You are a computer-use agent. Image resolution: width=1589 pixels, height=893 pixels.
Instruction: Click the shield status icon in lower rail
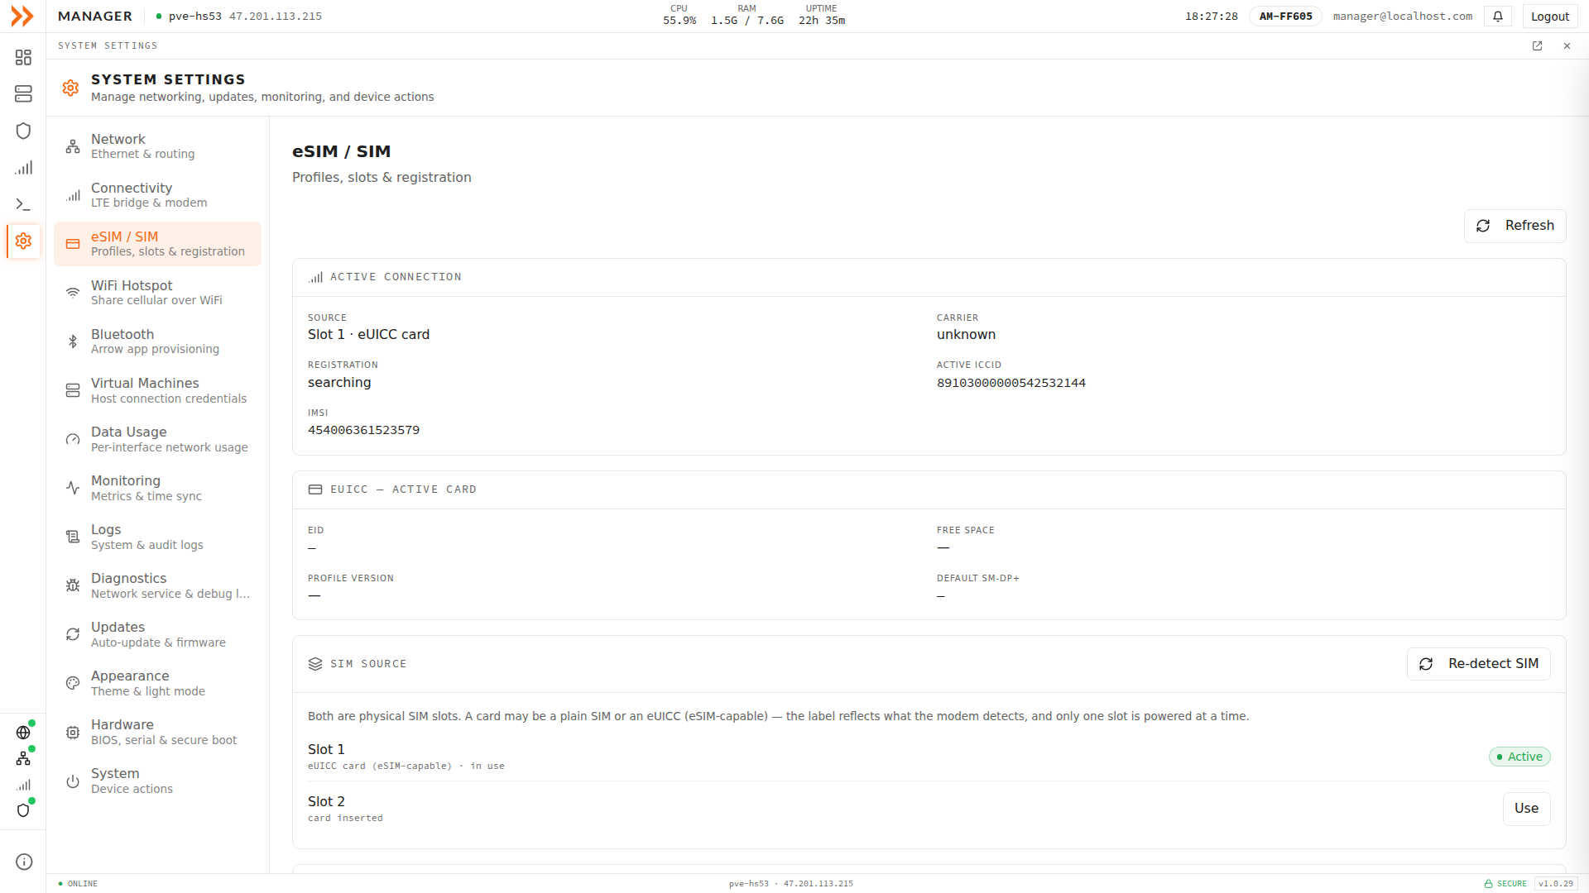coord(23,810)
